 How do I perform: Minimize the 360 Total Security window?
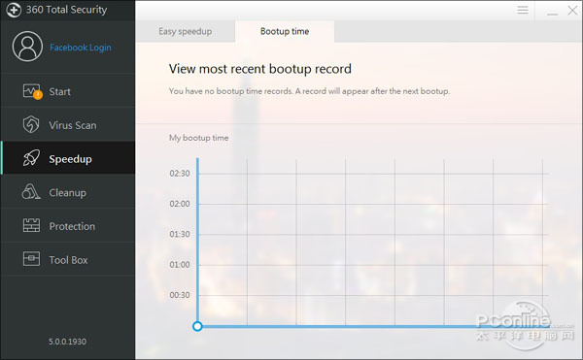tap(552, 11)
